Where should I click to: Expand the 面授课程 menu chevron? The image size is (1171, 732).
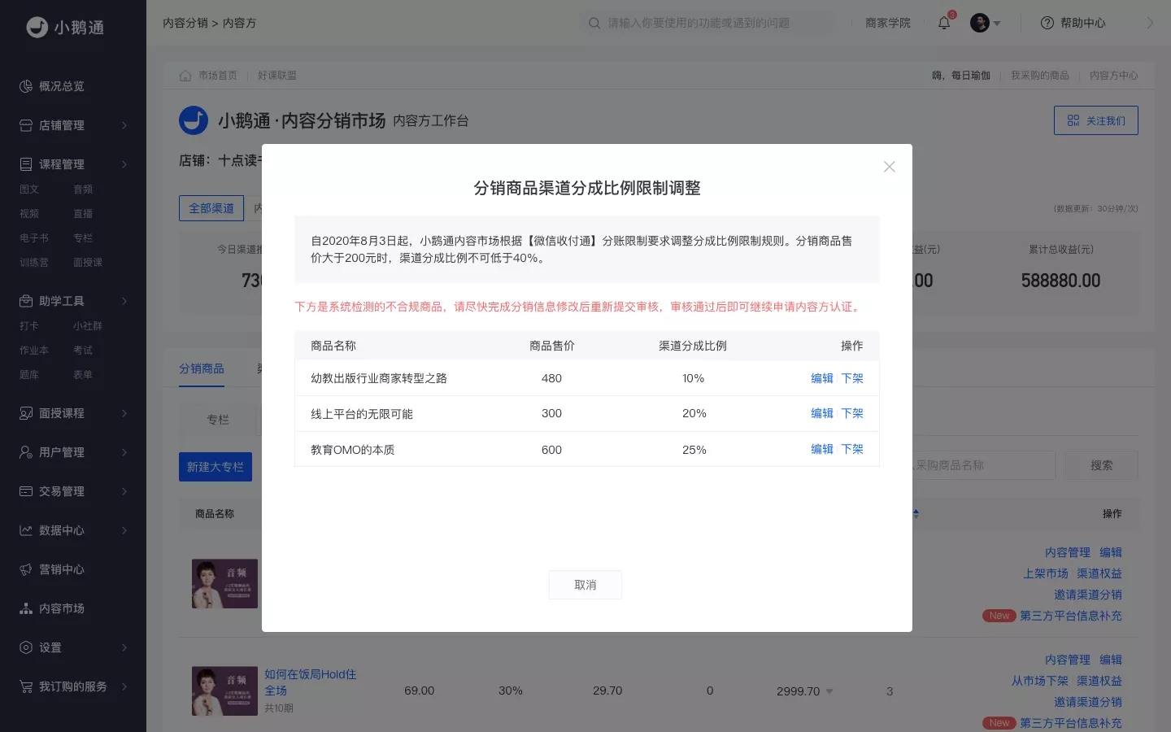[124, 413]
